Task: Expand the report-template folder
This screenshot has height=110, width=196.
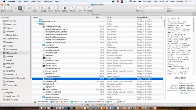Action: click(40, 97)
